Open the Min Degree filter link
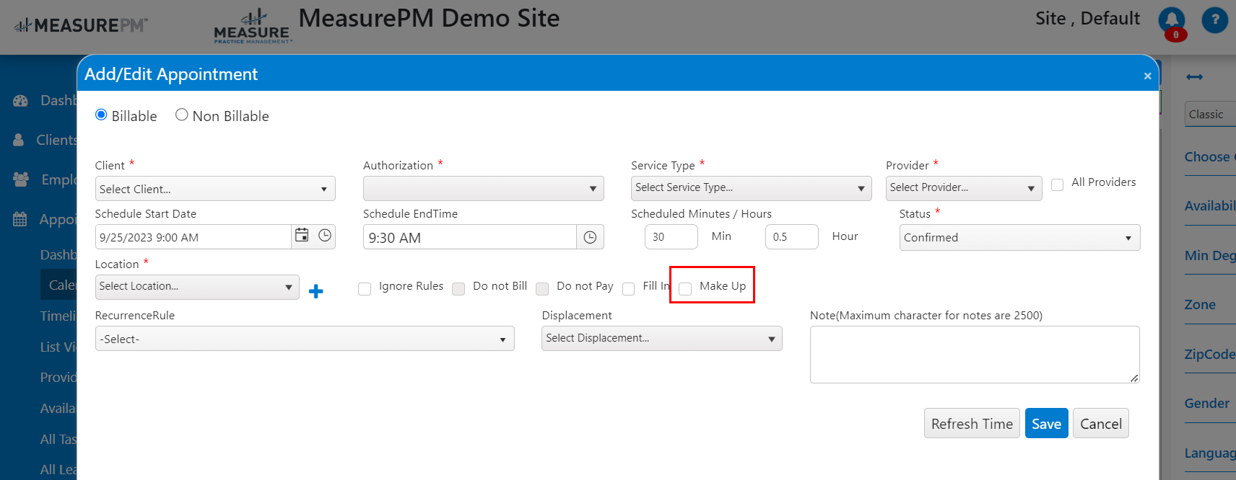Screen dimensions: 1236x480 click(1210, 256)
